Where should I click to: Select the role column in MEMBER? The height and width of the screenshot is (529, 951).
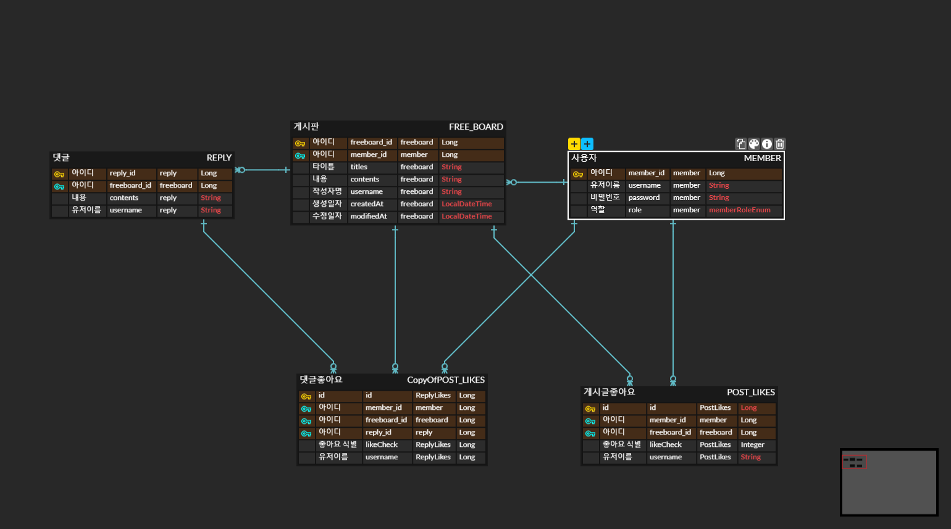coord(648,210)
